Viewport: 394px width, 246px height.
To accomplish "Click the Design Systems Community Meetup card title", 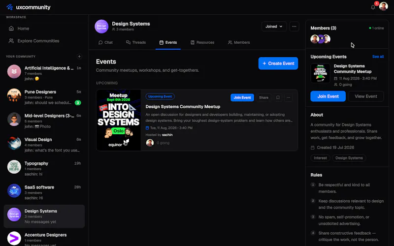I will click(x=183, y=107).
